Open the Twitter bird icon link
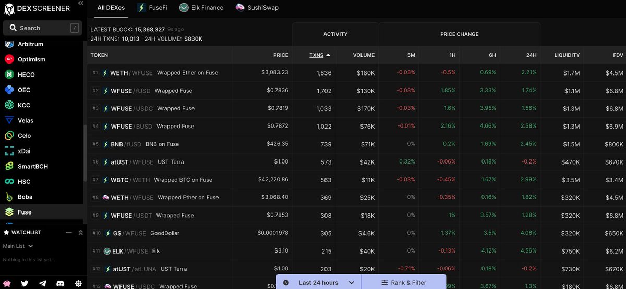This screenshot has width=626, height=289. point(25,283)
